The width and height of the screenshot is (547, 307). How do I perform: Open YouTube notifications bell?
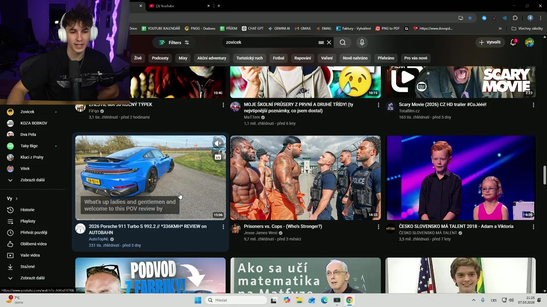513,43
